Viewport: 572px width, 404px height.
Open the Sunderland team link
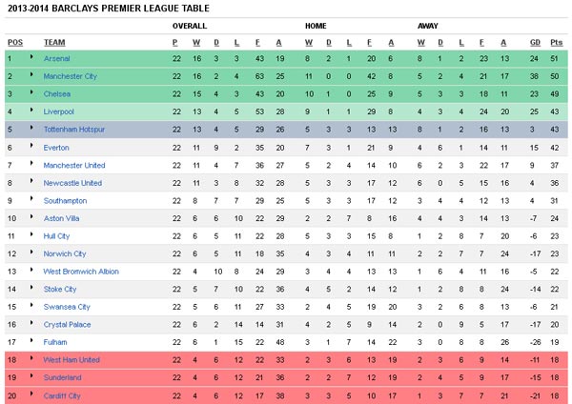click(x=62, y=377)
